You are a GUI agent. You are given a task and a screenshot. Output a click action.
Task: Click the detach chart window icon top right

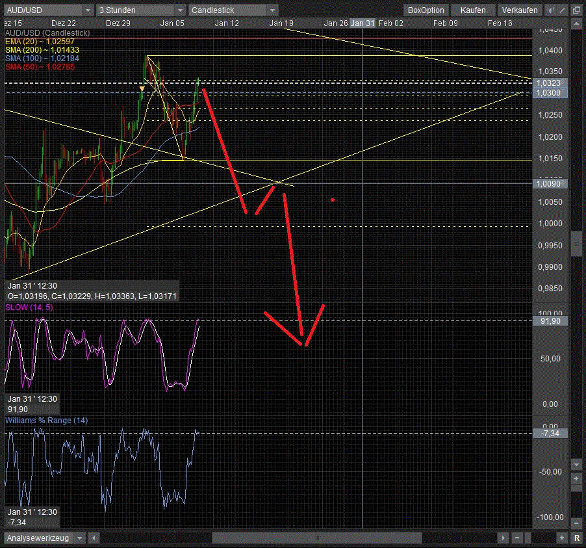point(576,10)
